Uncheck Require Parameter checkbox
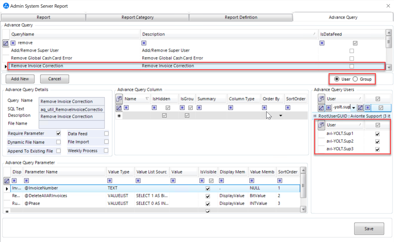394x242 pixels. tap(59, 133)
